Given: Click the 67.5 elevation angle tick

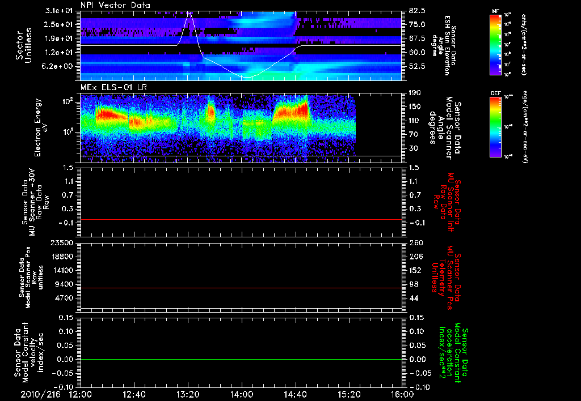Looking at the screenshot, I should point(417,39).
